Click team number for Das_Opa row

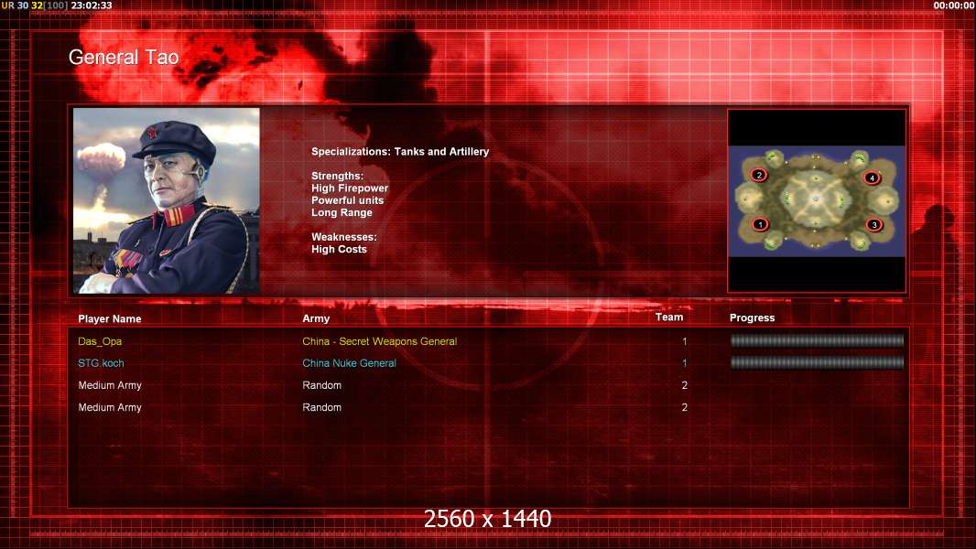[685, 341]
